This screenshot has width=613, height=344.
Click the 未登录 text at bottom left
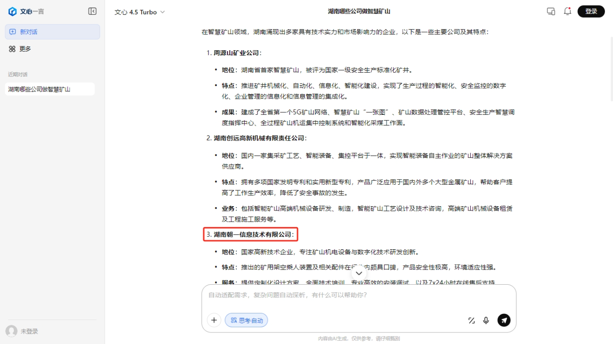(x=29, y=331)
